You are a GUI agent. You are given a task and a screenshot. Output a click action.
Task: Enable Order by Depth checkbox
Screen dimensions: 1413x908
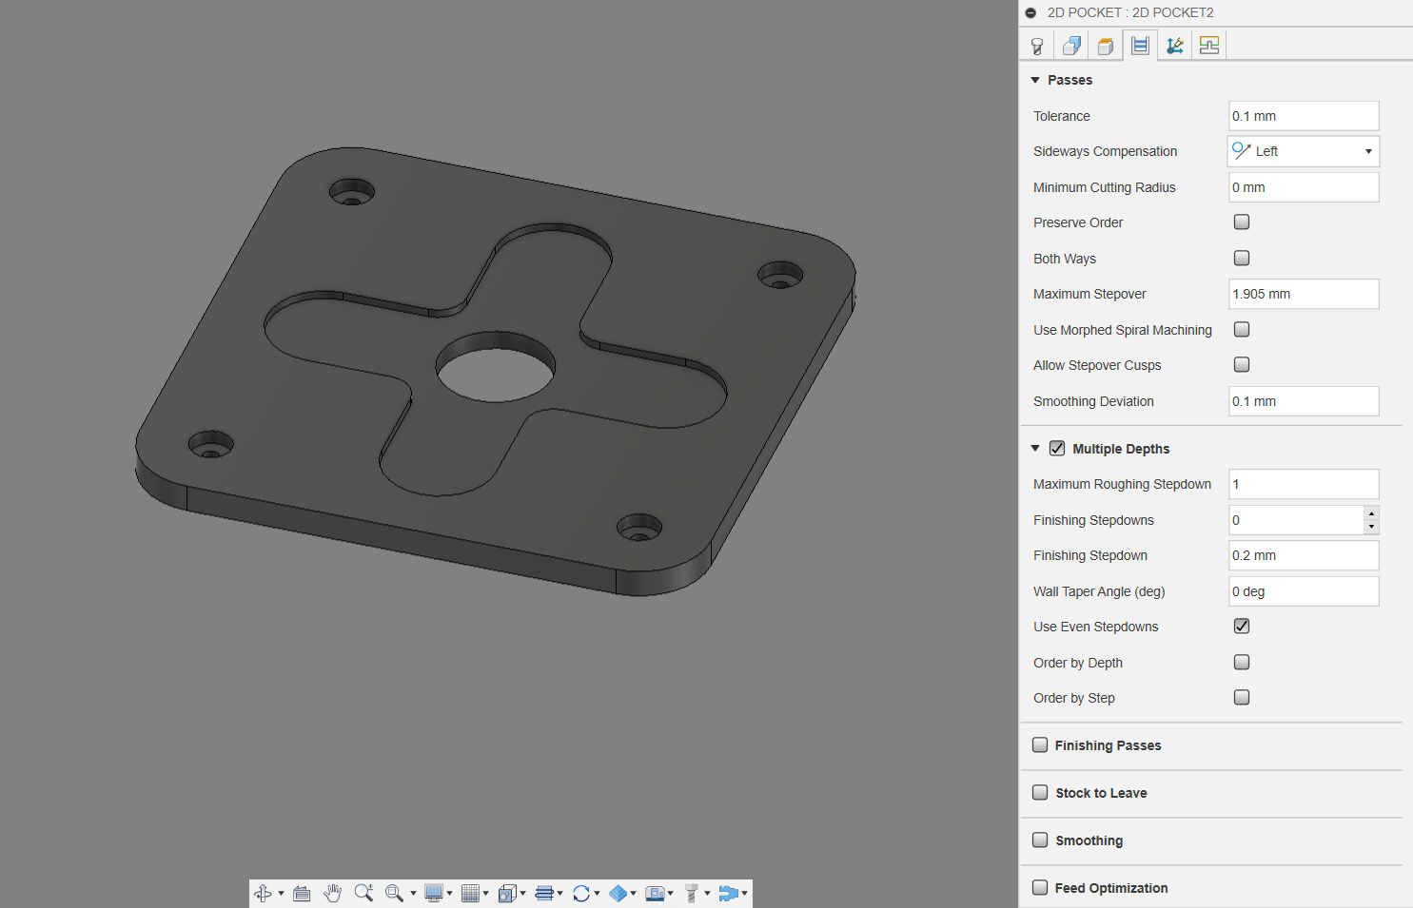(x=1242, y=662)
